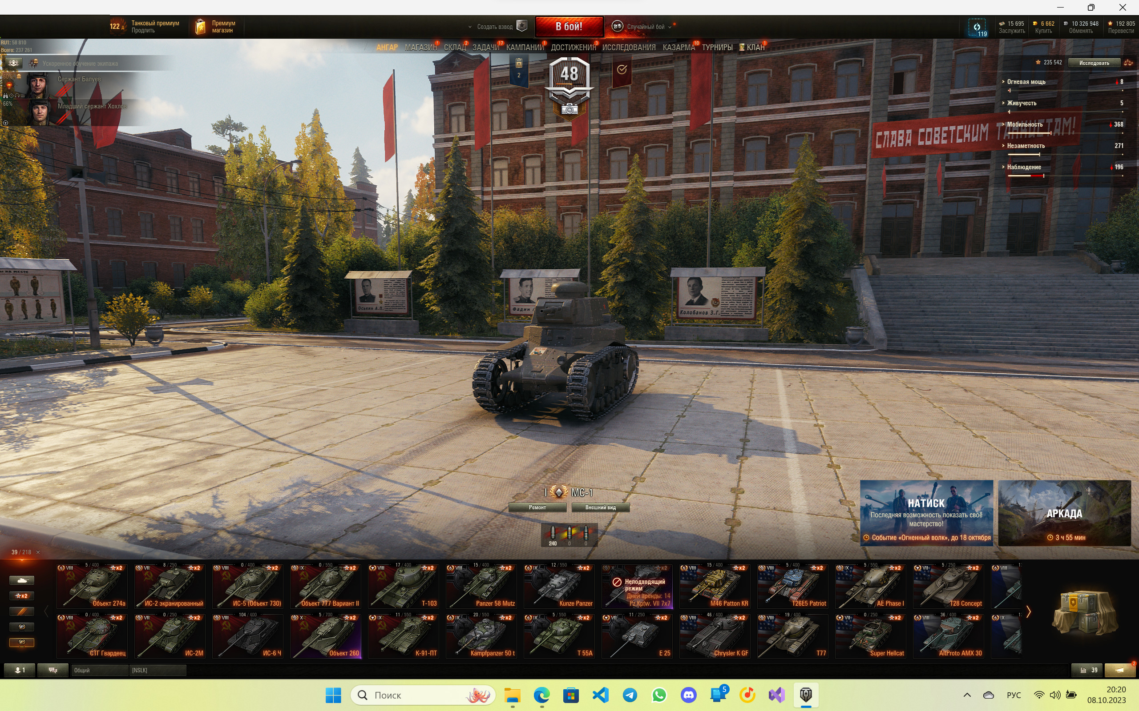Open the session statistics button showing 39
1139x711 pixels.
click(x=1086, y=670)
